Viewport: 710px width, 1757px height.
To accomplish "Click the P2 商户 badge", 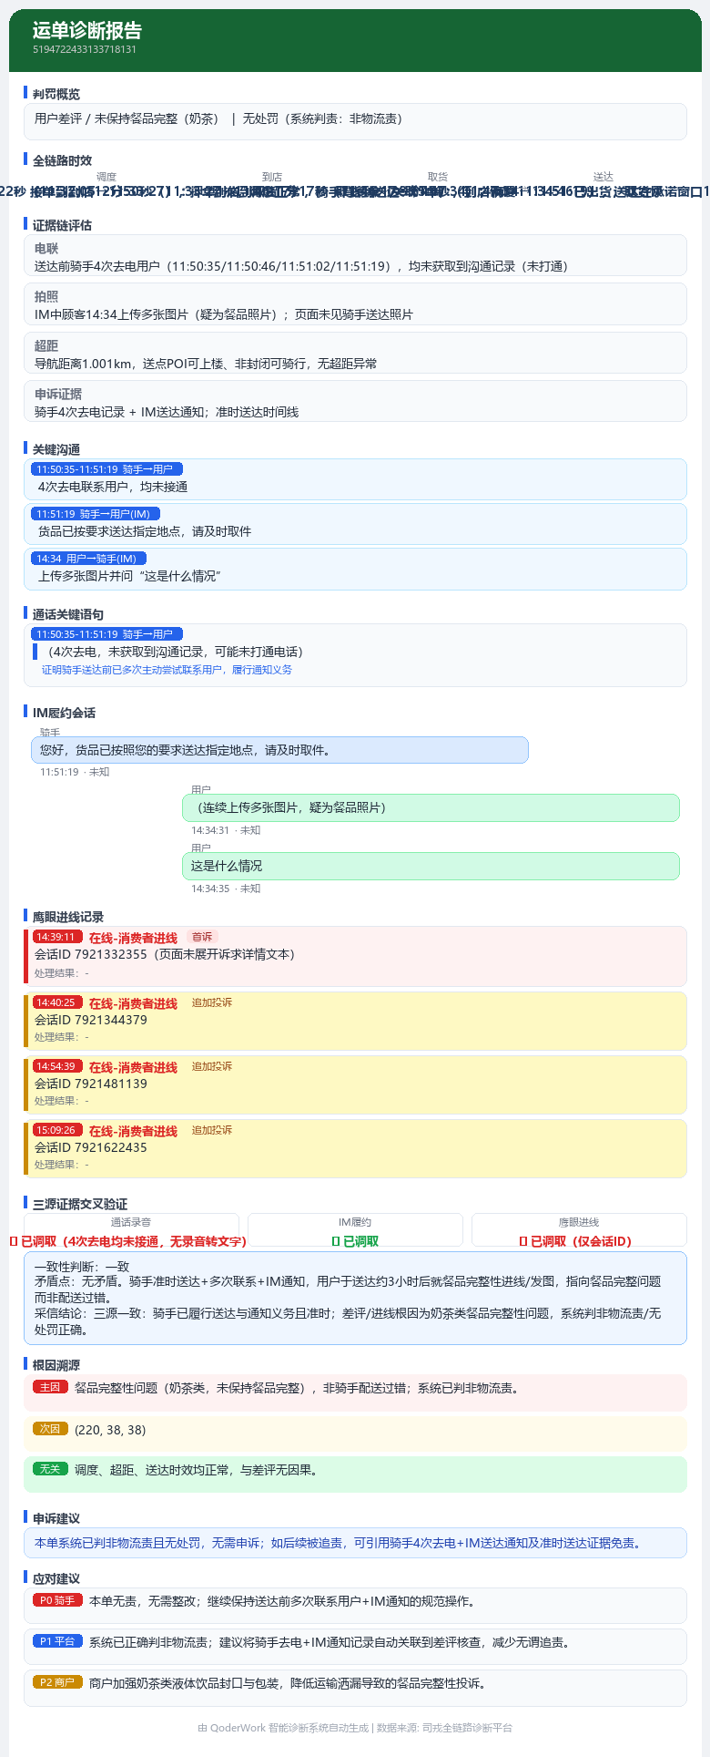I will tap(57, 1682).
